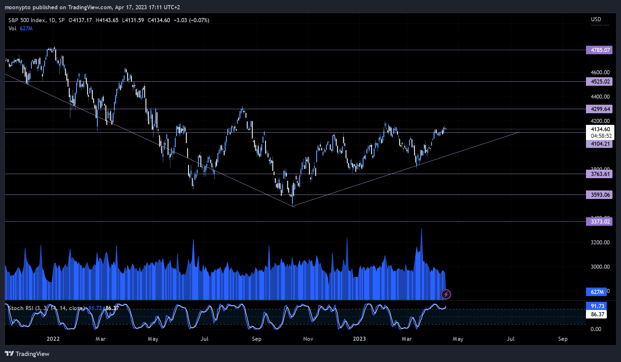Click the high value H4143.65 in legend
621x362 pixels.
[x=107, y=20]
